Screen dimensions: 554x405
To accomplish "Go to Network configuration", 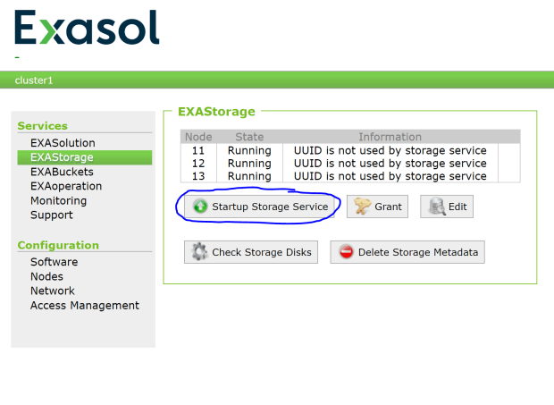I will point(53,291).
